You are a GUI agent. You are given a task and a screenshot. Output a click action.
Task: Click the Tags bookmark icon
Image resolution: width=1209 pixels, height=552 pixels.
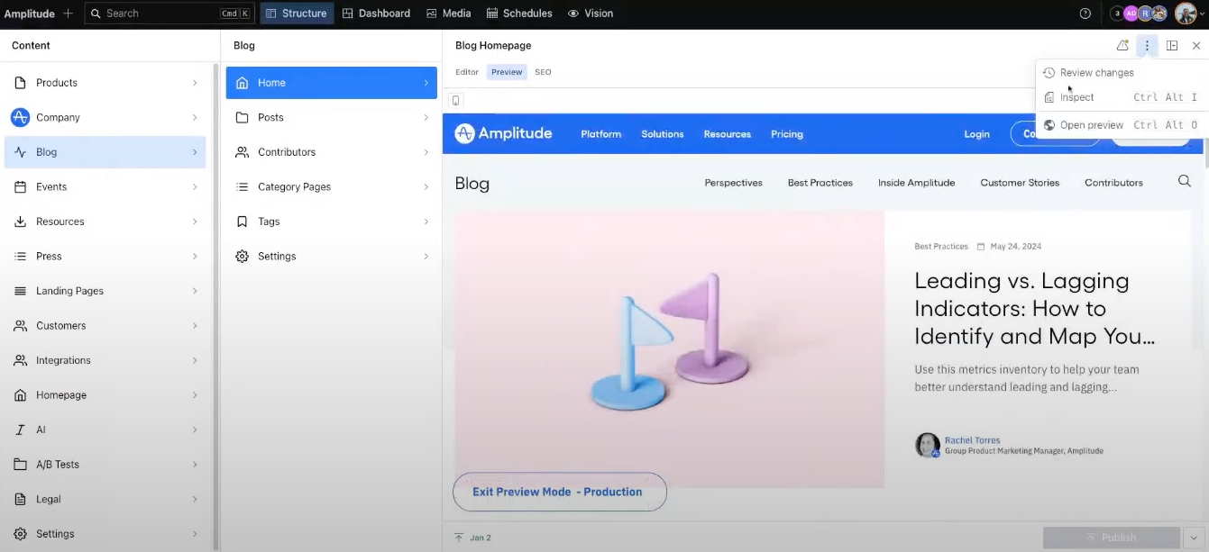click(x=242, y=222)
